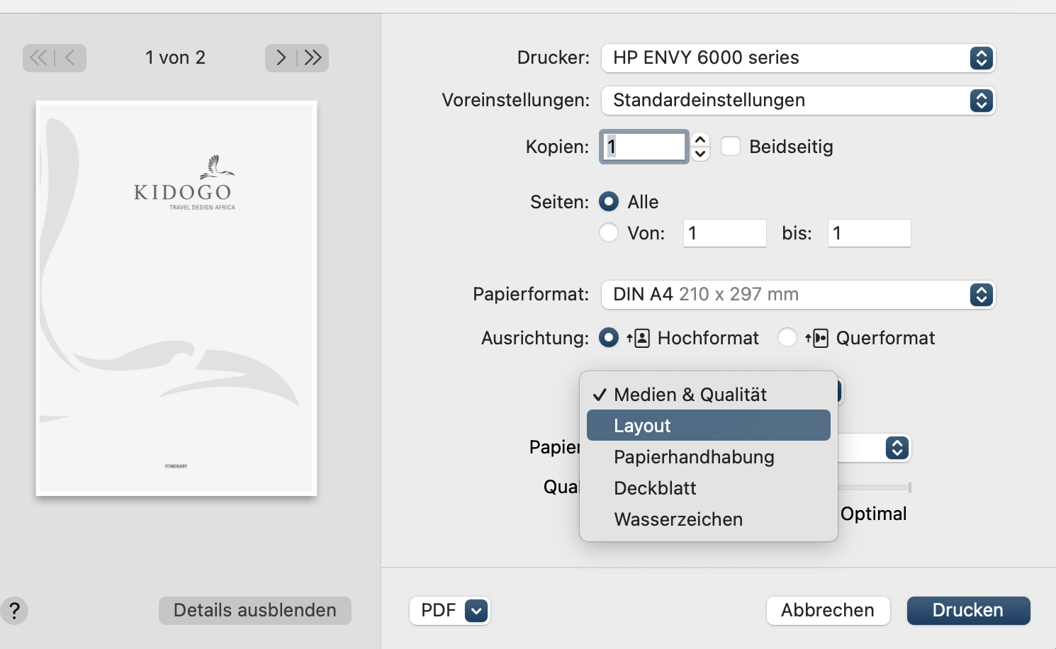Go to previous preview page
Screen dimensions: 1056x649
[70, 58]
